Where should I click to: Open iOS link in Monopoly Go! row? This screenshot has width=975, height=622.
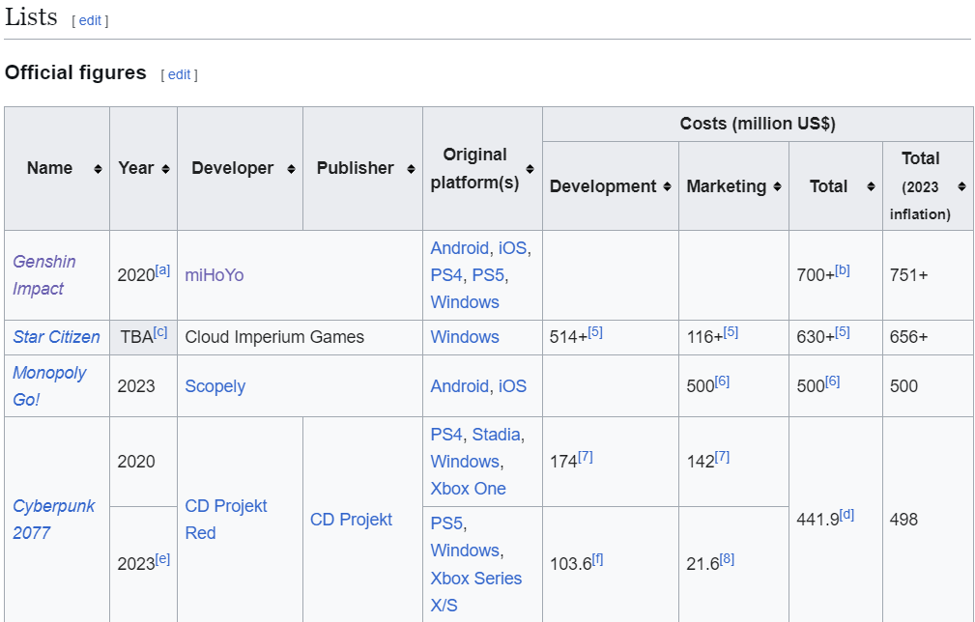512,386
